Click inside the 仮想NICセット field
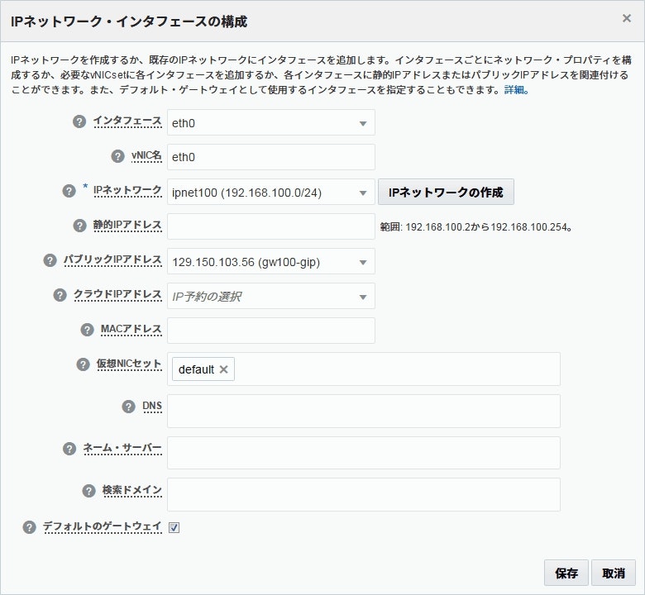Screen dimensions: 645x595 pyautogui.click(x=364, y=369)
